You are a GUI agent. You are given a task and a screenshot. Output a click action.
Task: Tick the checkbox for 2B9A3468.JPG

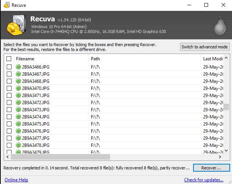9,81
